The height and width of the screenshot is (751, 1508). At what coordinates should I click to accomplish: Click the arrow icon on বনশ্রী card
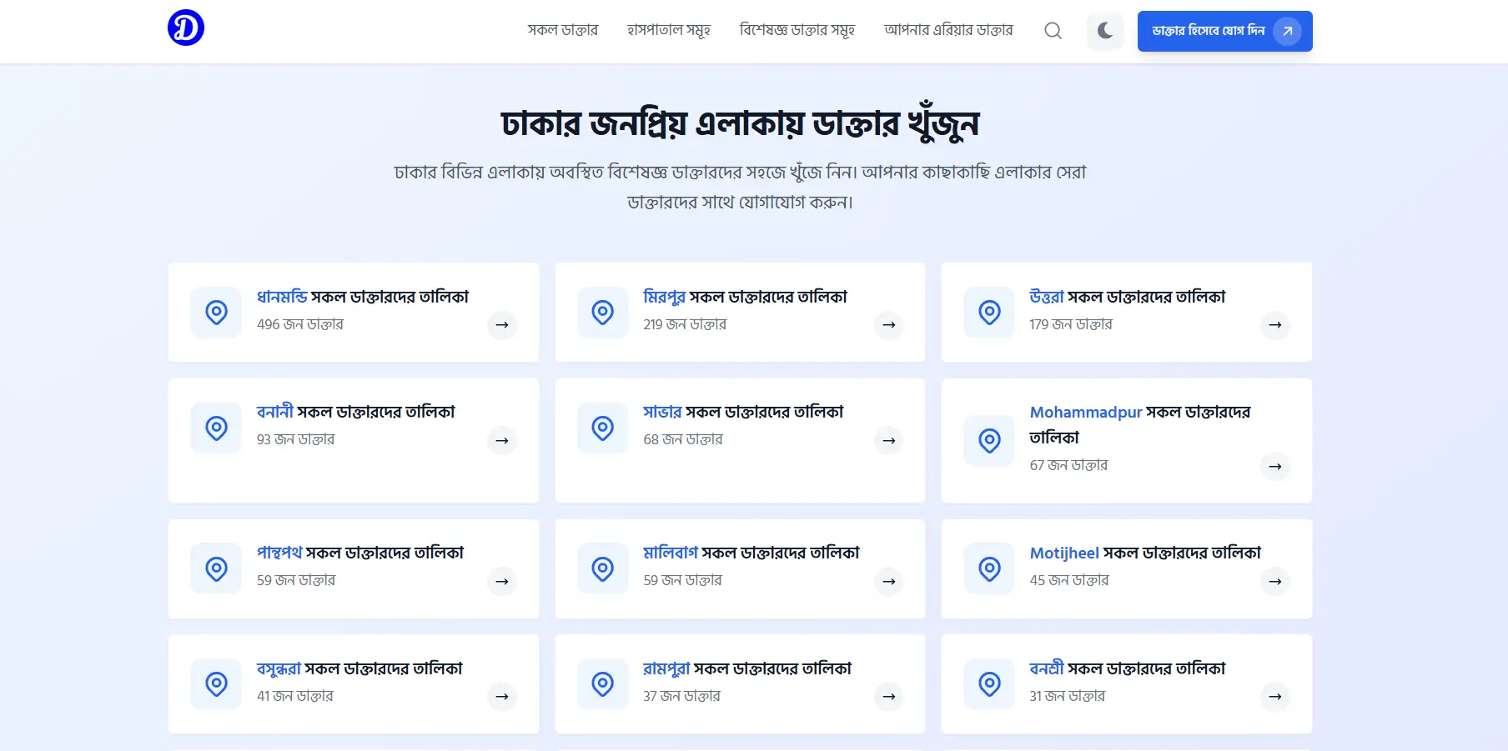pyautogui.click(x=1274, y=697)
